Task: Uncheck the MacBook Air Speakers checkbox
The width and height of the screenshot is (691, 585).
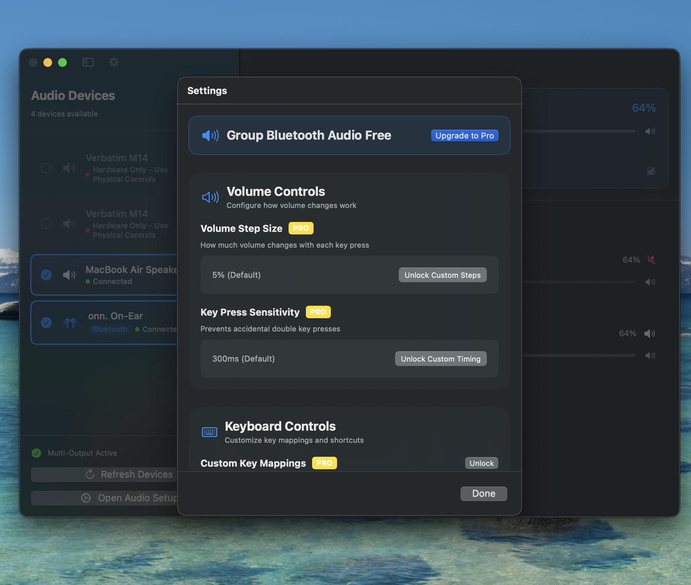Action: point(46,275)
